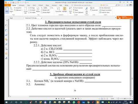
Task: Adjust the zoom slider in status bar
Action: click(125, 99)
